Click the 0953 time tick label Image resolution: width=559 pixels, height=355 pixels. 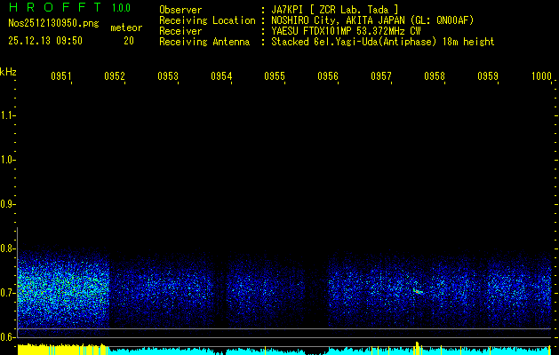[168, 77]
